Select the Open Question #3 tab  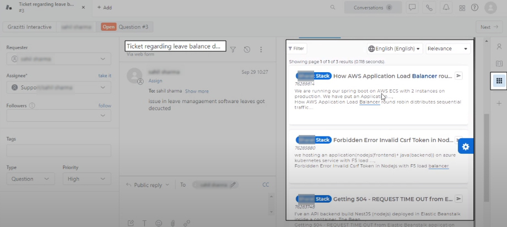tap(125, 27)
